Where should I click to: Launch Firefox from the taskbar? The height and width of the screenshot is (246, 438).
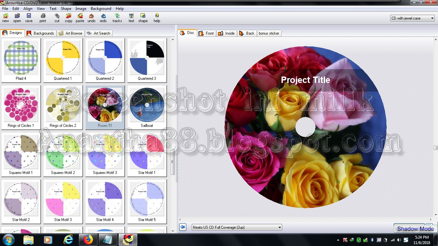point(88,240)
